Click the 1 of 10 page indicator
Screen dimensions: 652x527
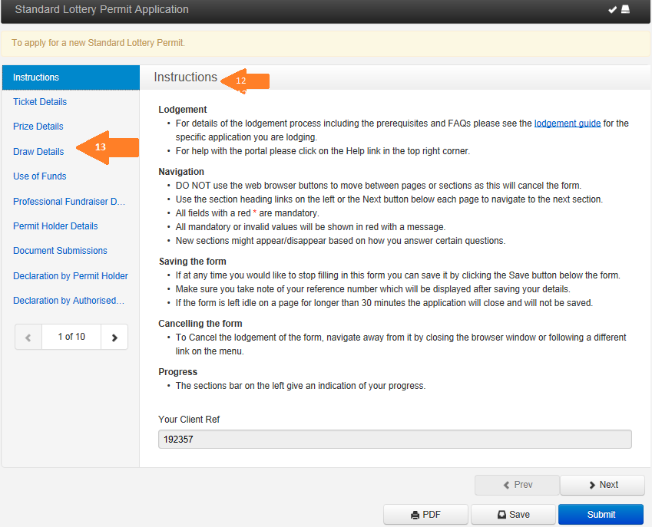71,337
